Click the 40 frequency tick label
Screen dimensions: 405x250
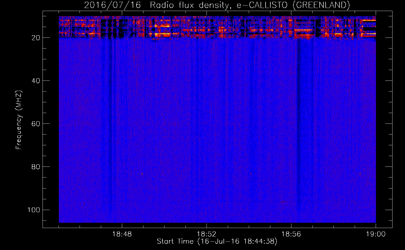[x=36, y=81]
